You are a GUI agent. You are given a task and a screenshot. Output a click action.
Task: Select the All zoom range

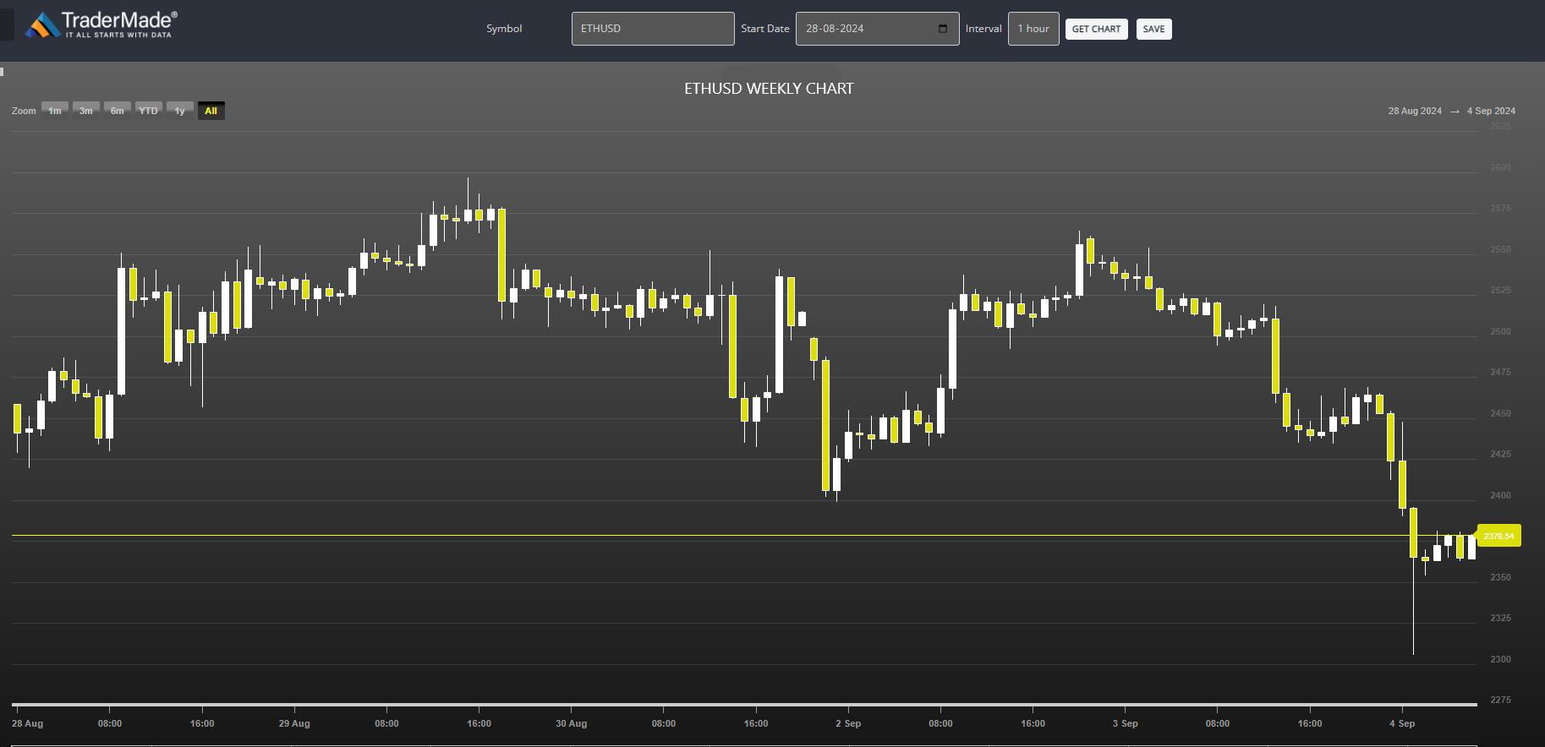pos(211,111)
